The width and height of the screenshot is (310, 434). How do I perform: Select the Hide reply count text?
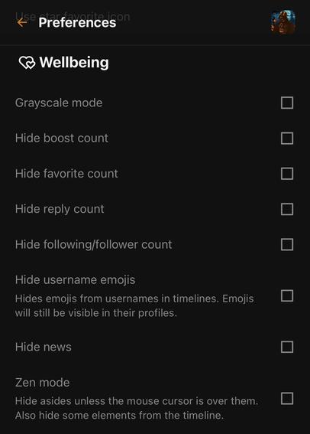coord(60,209)
